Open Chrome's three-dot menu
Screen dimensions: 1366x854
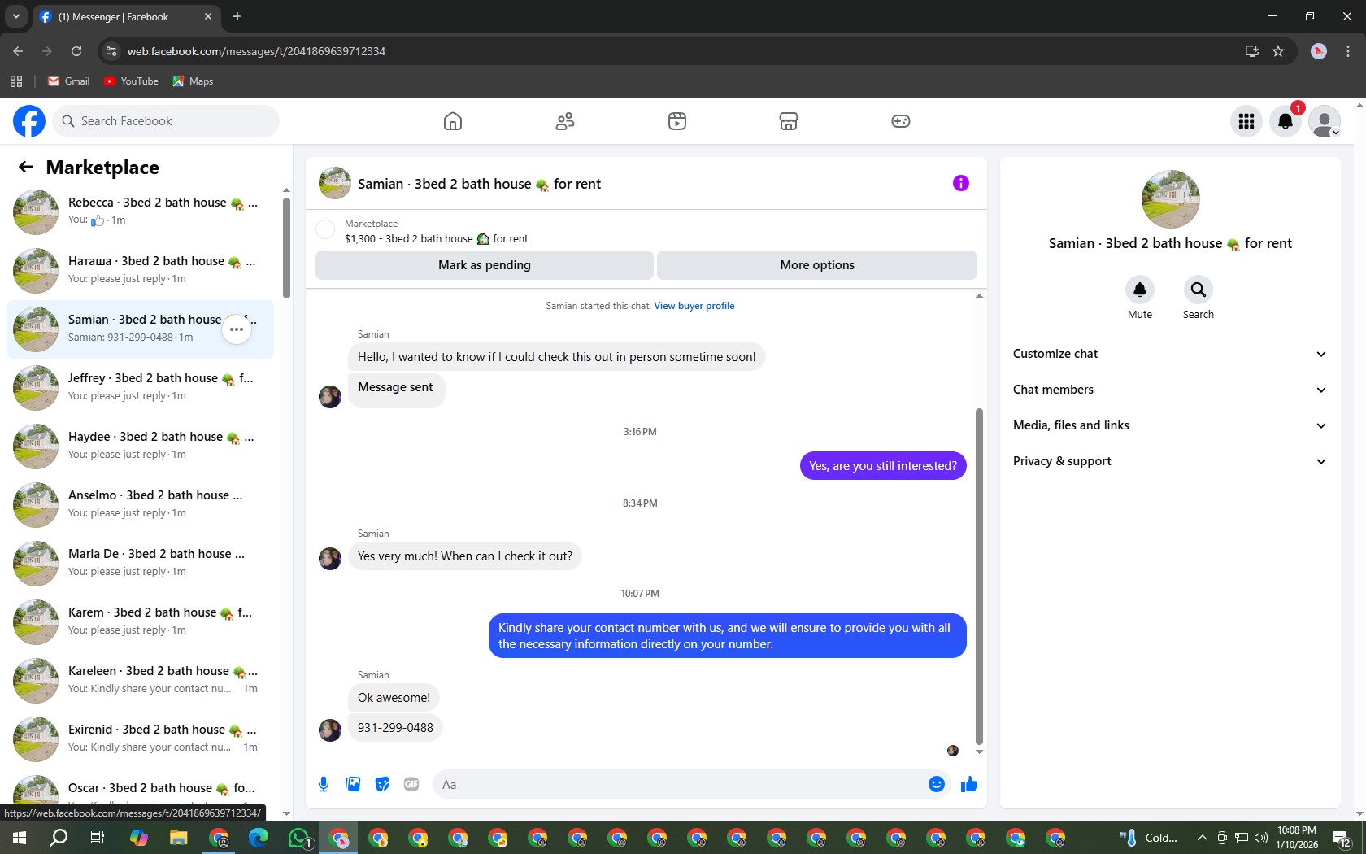pyautogui.click(x=1348, y=51)
